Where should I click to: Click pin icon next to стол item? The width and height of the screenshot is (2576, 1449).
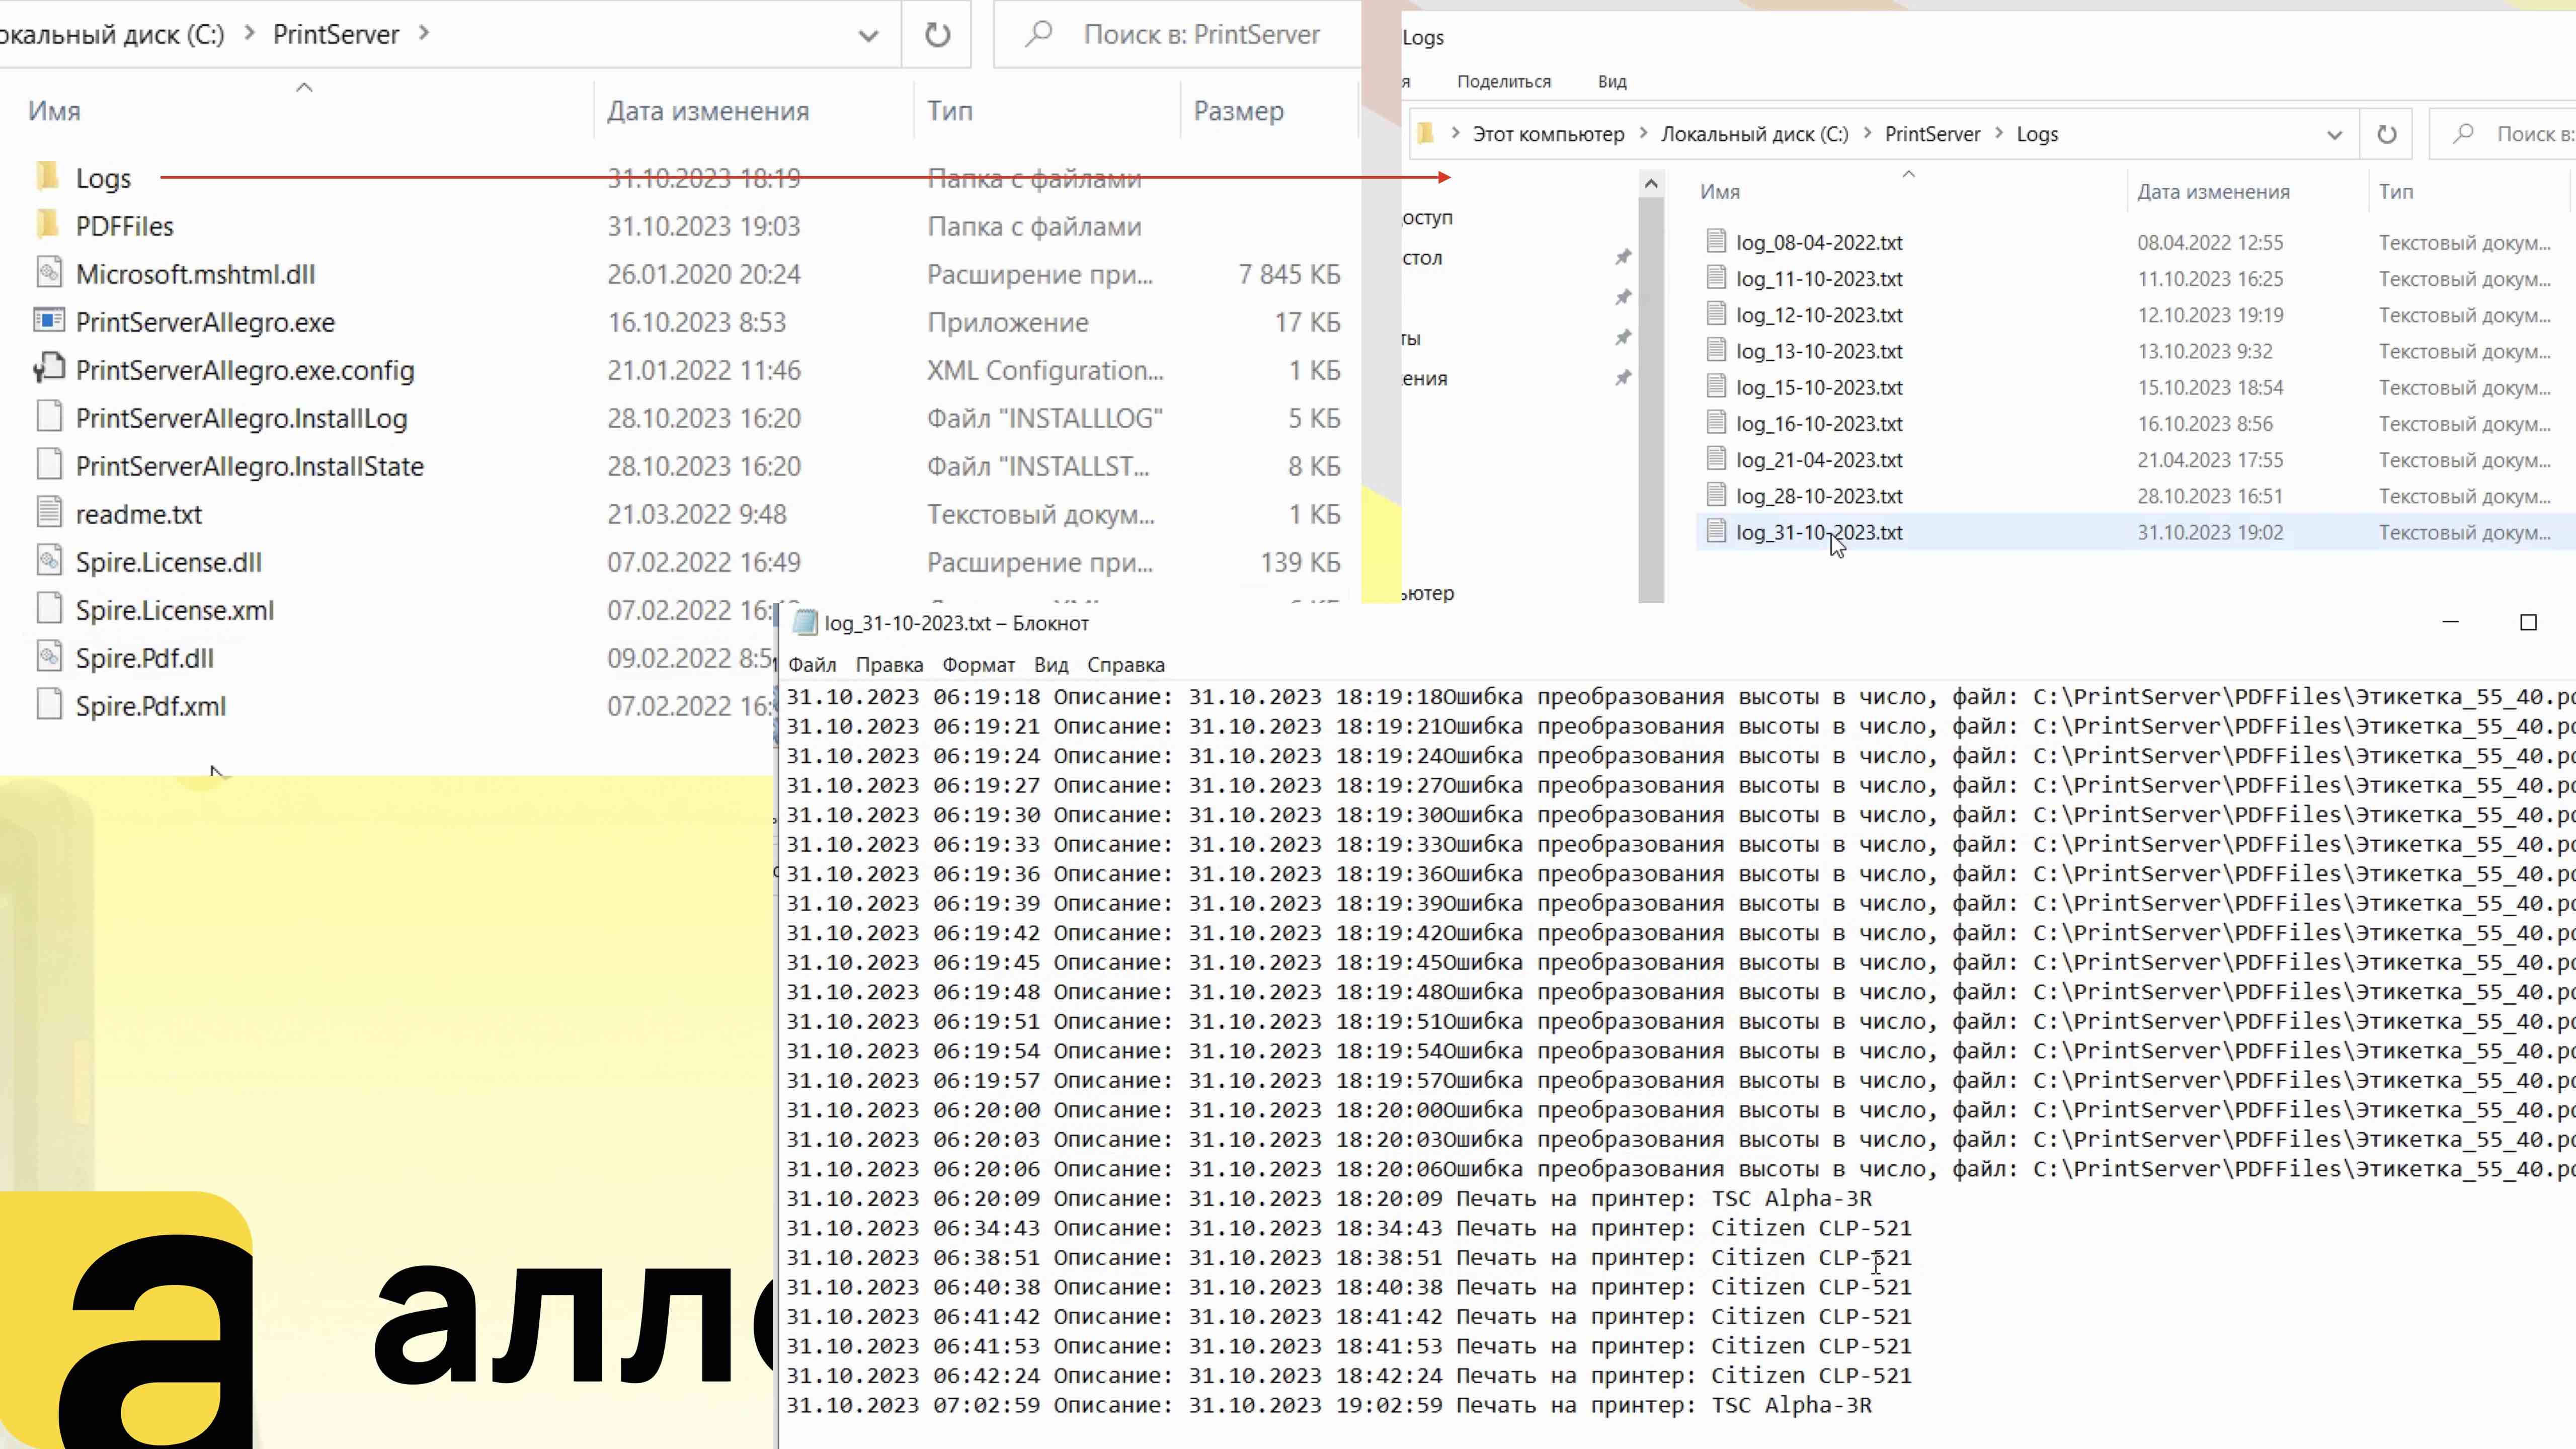(x=1623, y=257)
